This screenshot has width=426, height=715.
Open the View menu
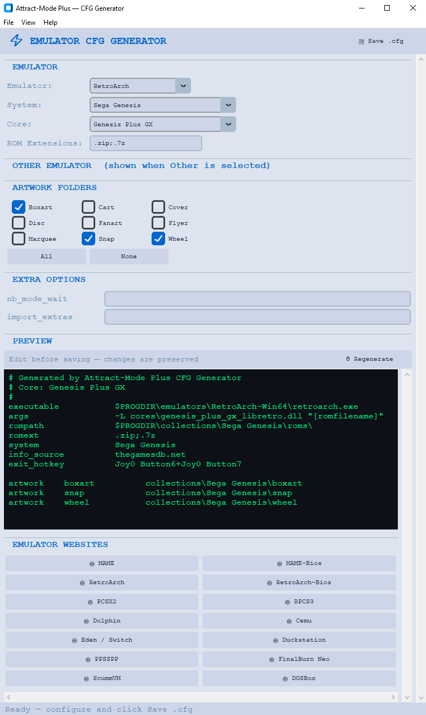pos(28,23)
